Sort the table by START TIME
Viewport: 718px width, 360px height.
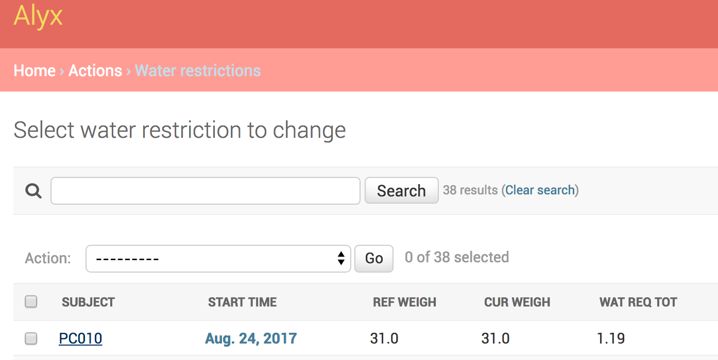click(x=242, y=302)
